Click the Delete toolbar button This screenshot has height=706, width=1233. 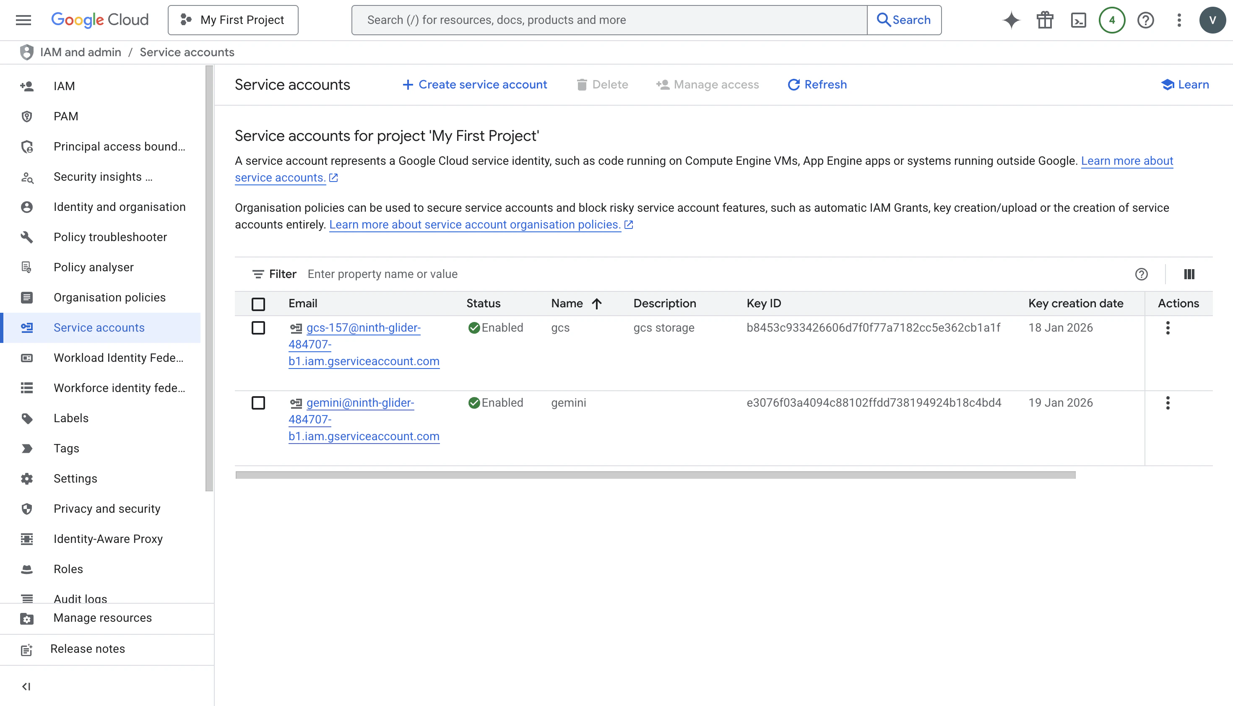tap(602, 85)
